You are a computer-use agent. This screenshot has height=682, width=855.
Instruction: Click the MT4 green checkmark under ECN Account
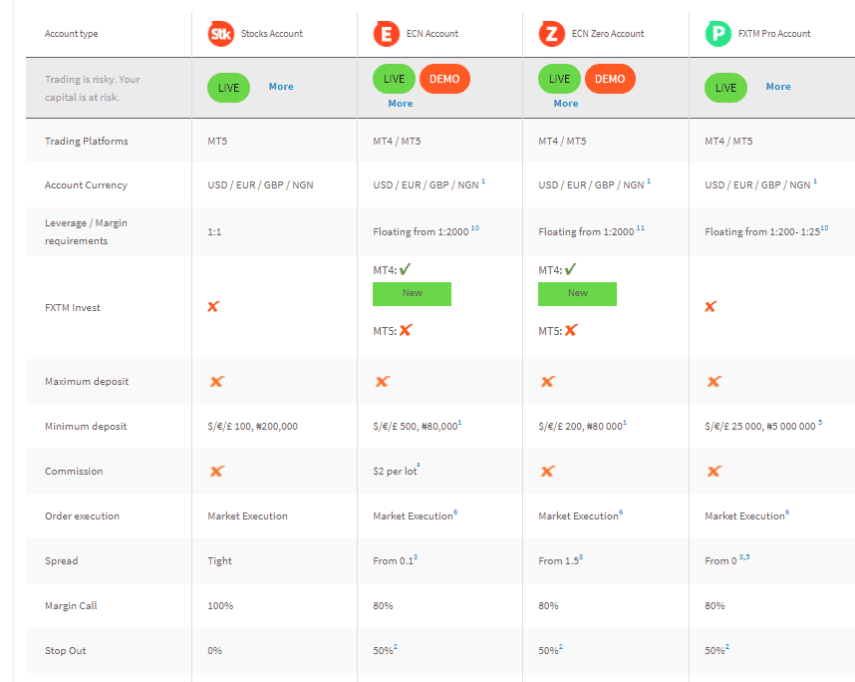[406, 269]
